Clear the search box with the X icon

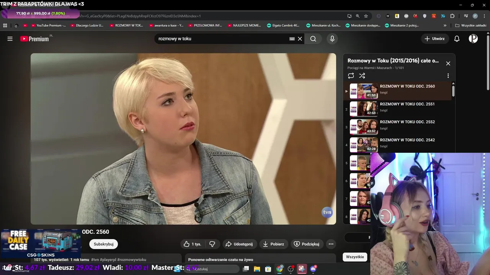coord(300,39)
